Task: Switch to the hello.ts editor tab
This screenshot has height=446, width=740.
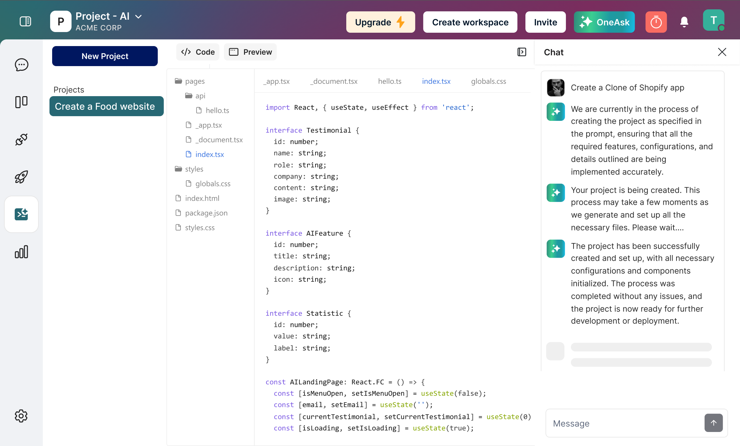Action: click(x=390, y=81)
